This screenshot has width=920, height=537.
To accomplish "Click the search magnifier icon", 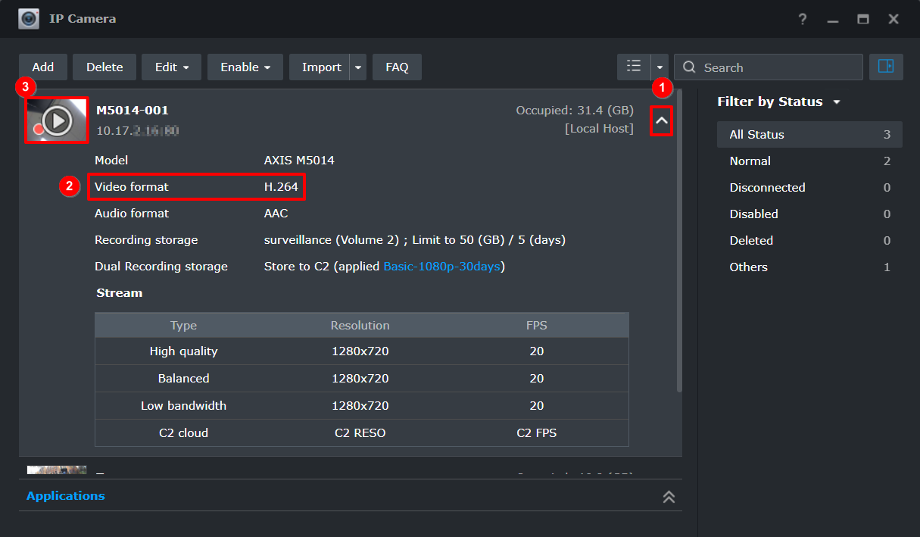I will [688, 67].
